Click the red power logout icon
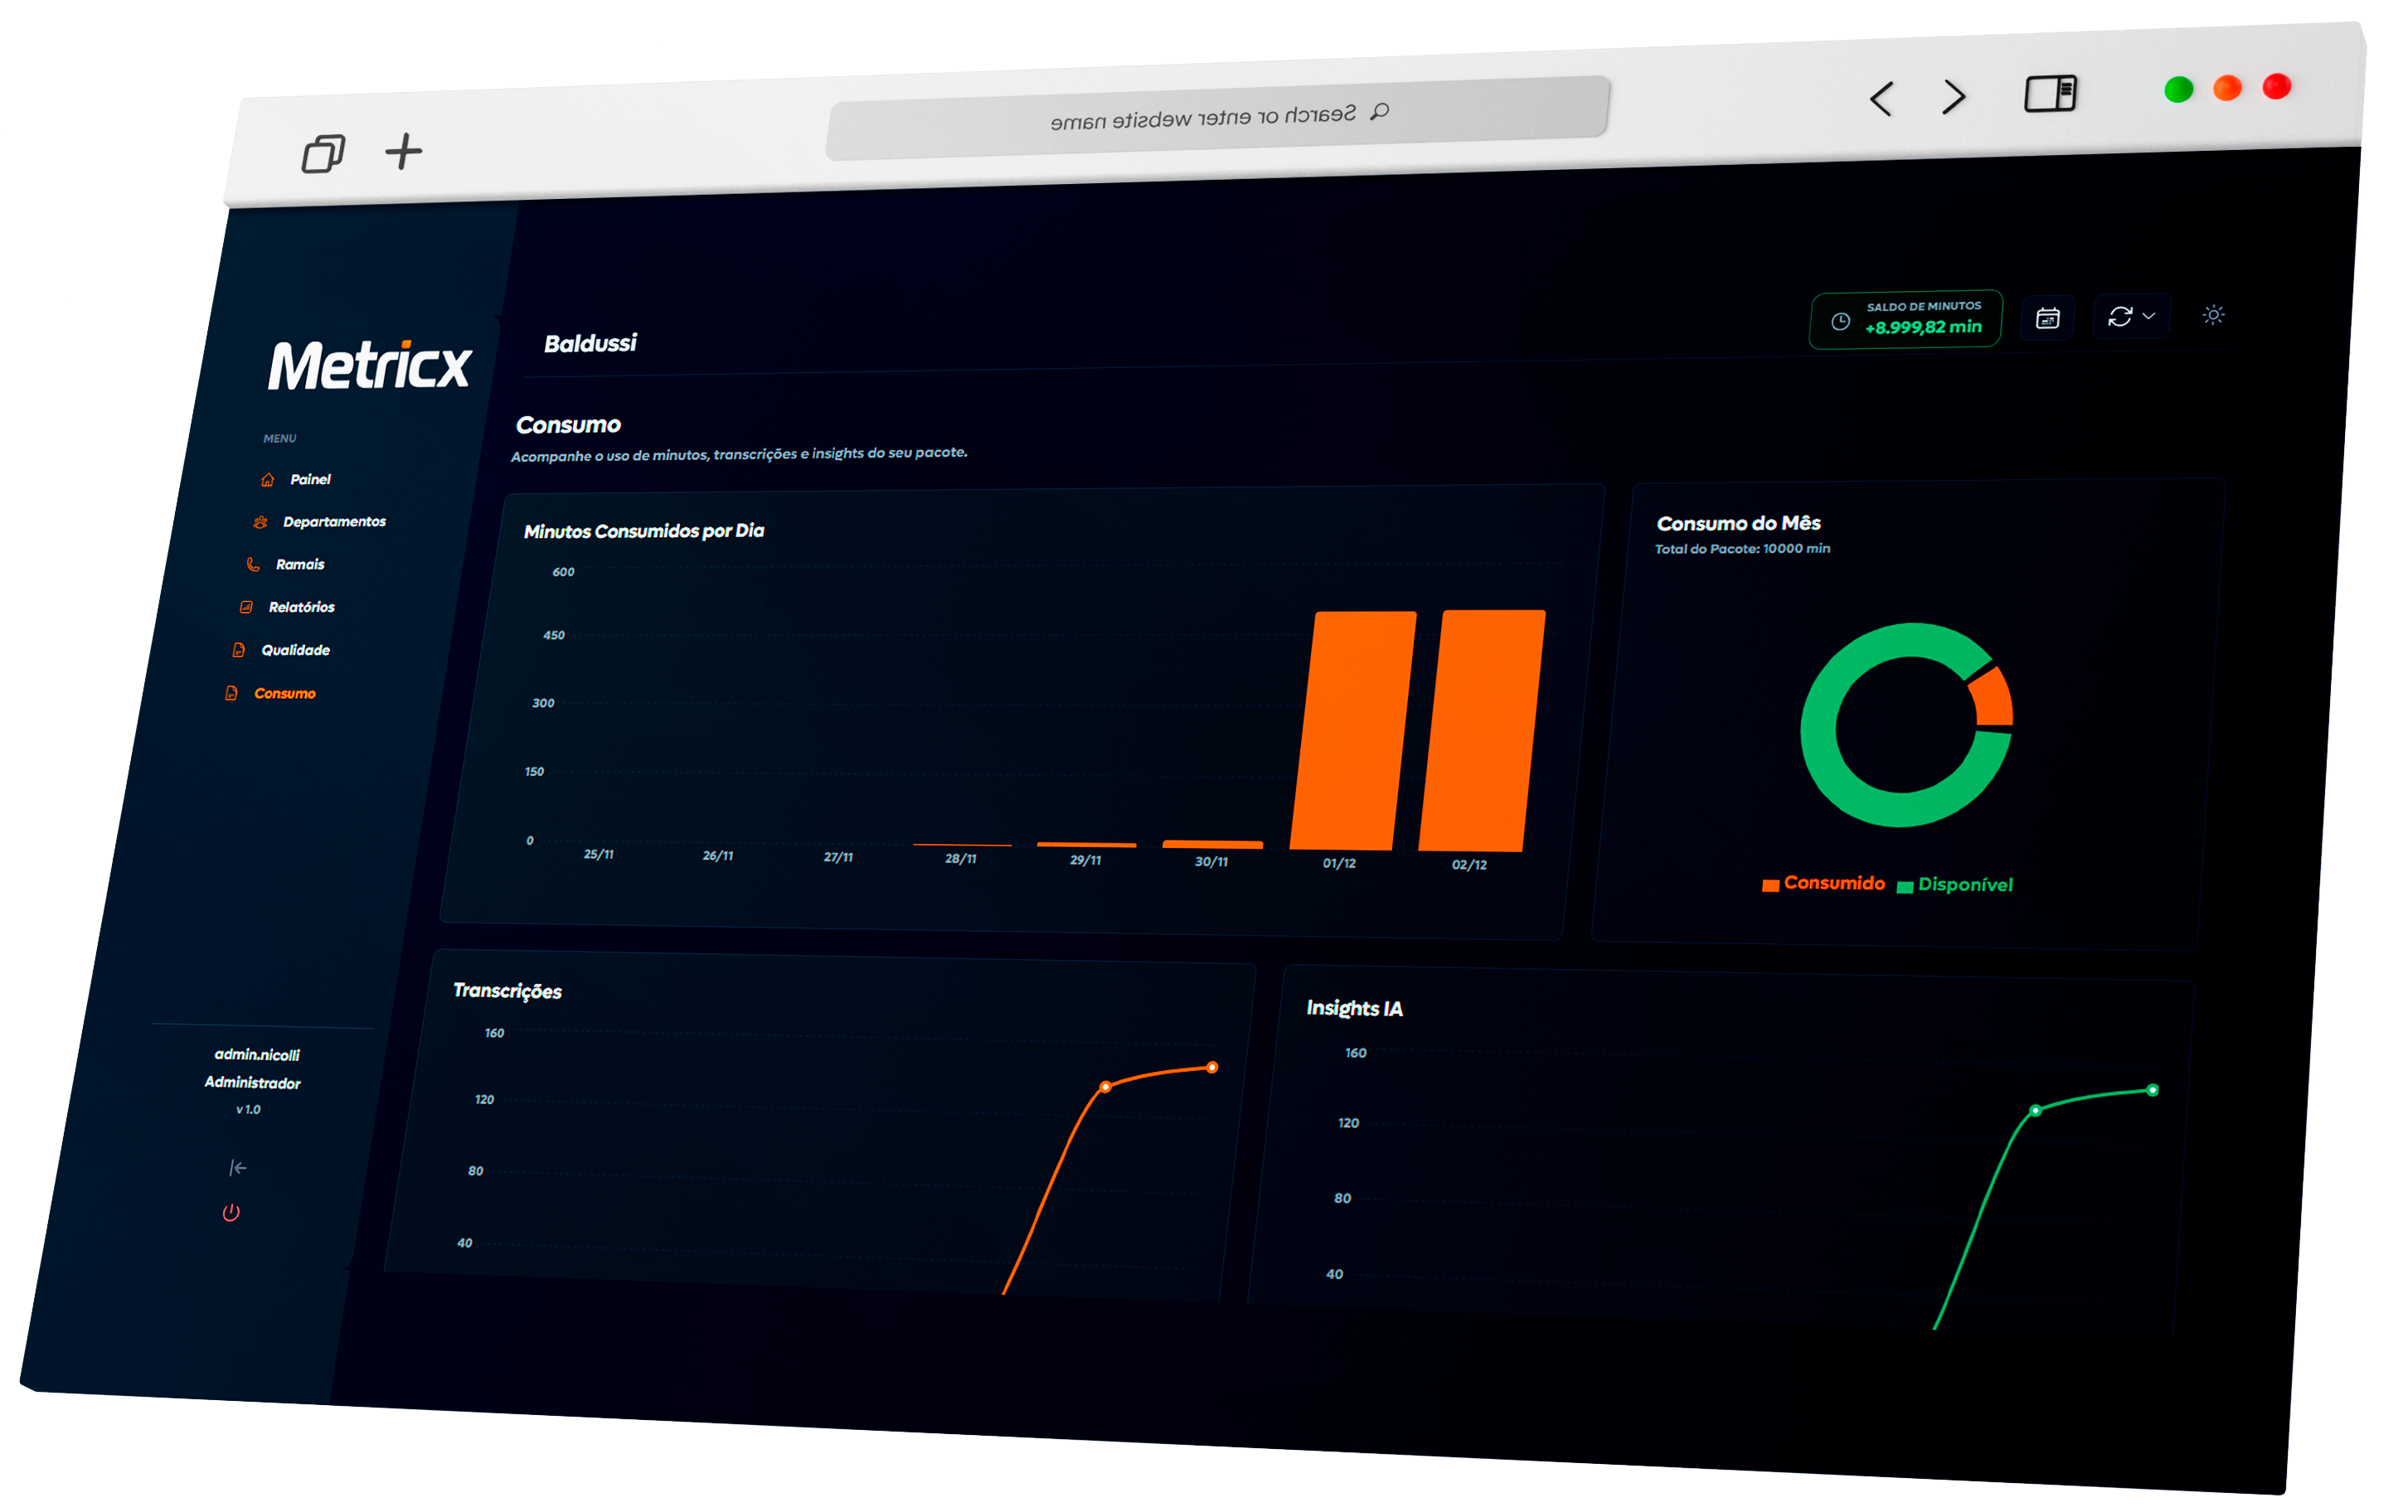 pyautogui.click(x=231, y=1213)
